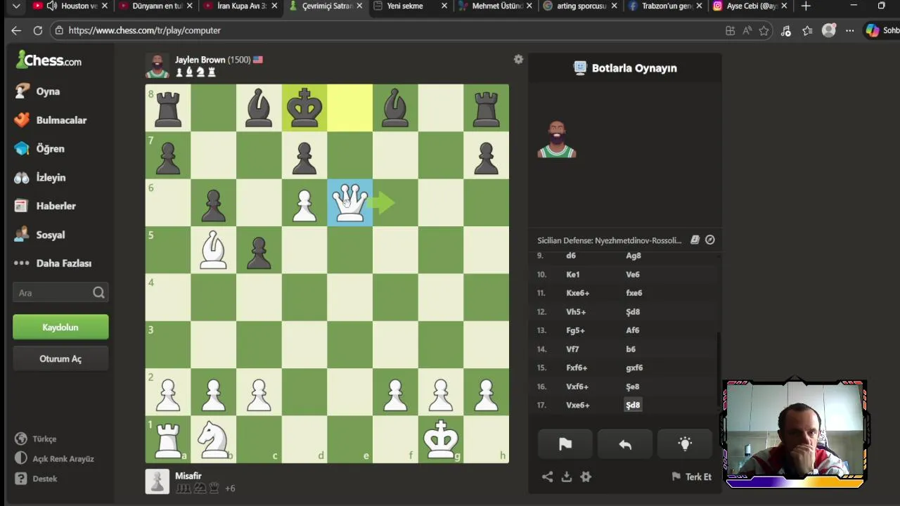Select move Fxf6+ in move list
900x506 pixels.
(577, 368)
